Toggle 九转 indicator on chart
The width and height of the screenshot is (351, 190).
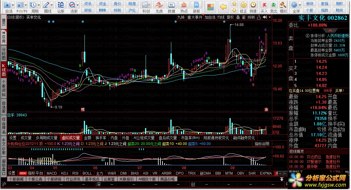181,17
